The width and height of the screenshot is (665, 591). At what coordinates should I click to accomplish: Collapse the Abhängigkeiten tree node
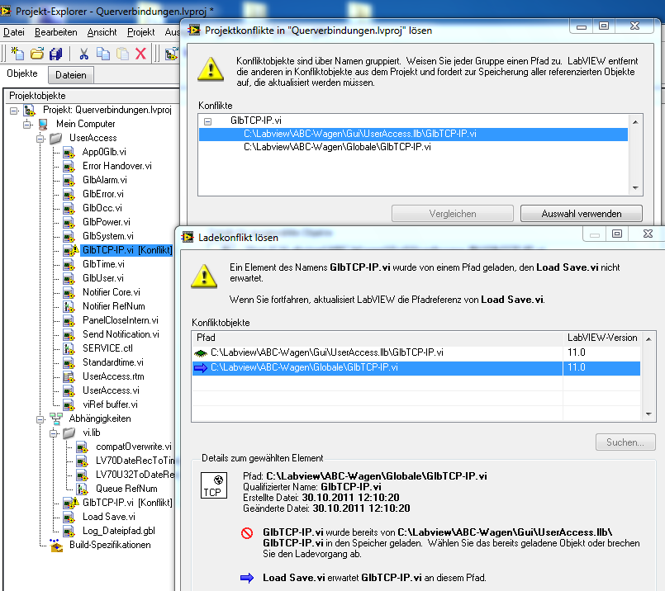pos(40,419)
